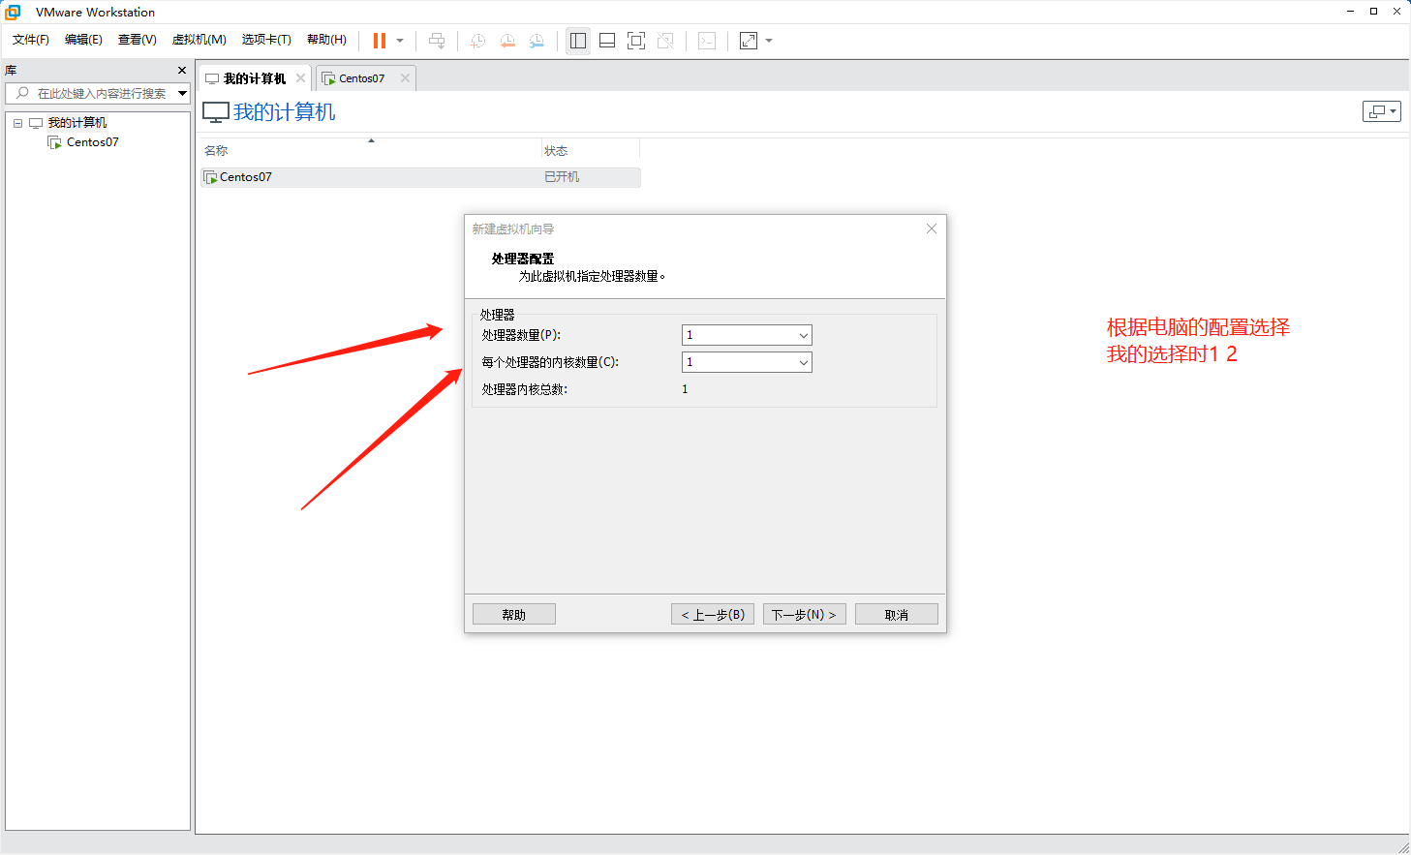Screen dimensions: 1411x855
Task: Select the Centos07 row in the list
Action: pyautogui.click(x=420, y=177)
